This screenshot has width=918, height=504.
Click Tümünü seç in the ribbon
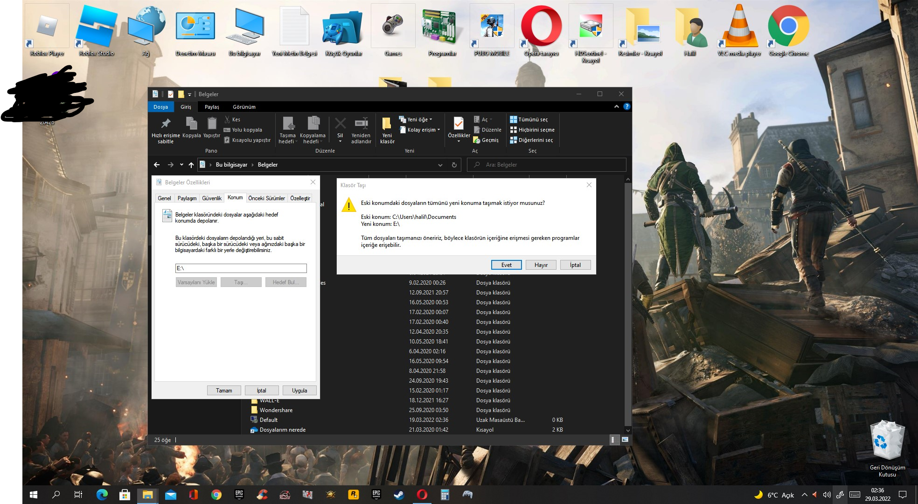point(529,119)
